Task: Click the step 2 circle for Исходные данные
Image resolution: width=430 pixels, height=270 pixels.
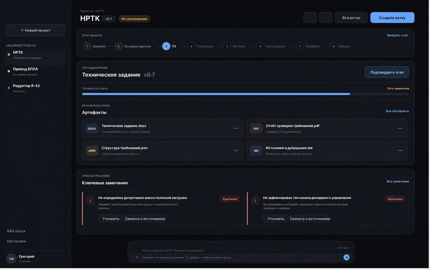Action: pyautogui.click(x=119, y=46)
